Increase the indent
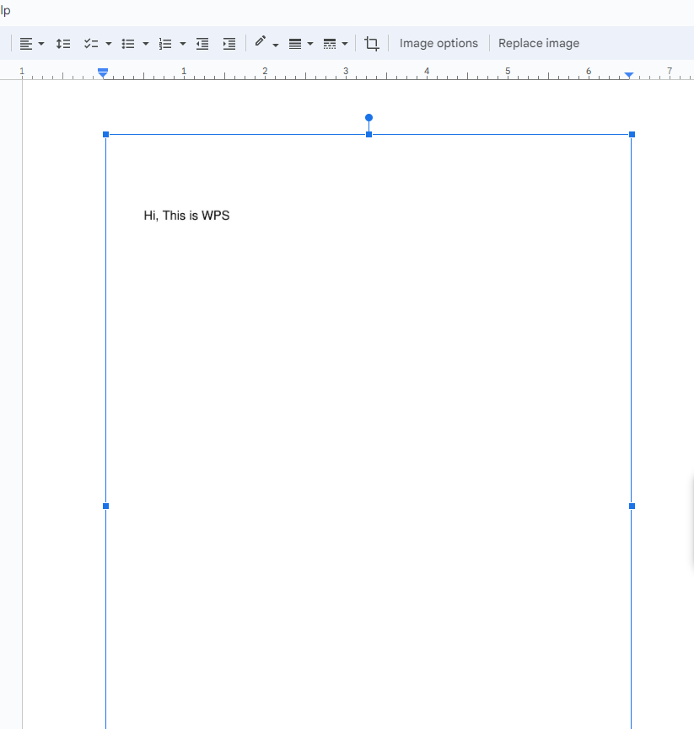This screenshot has height=729, width=694. [229, 43]
